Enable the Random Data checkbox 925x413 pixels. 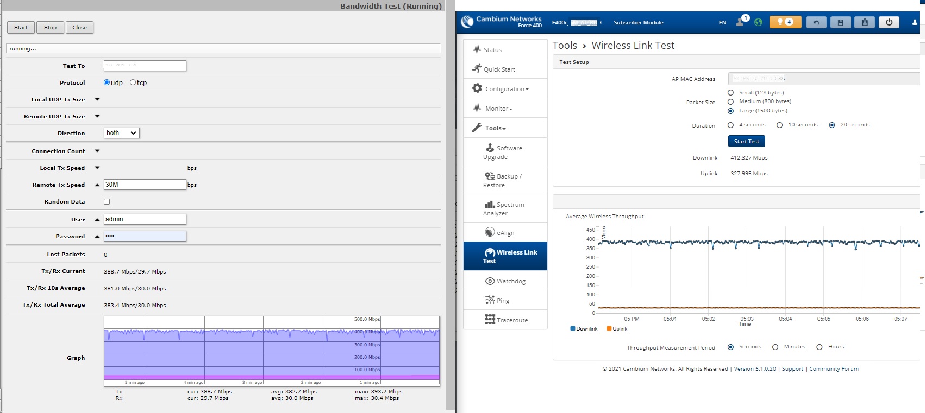click(107, 201)
